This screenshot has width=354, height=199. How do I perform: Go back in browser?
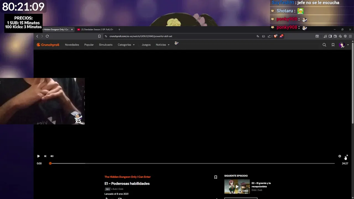pos(37,36)
